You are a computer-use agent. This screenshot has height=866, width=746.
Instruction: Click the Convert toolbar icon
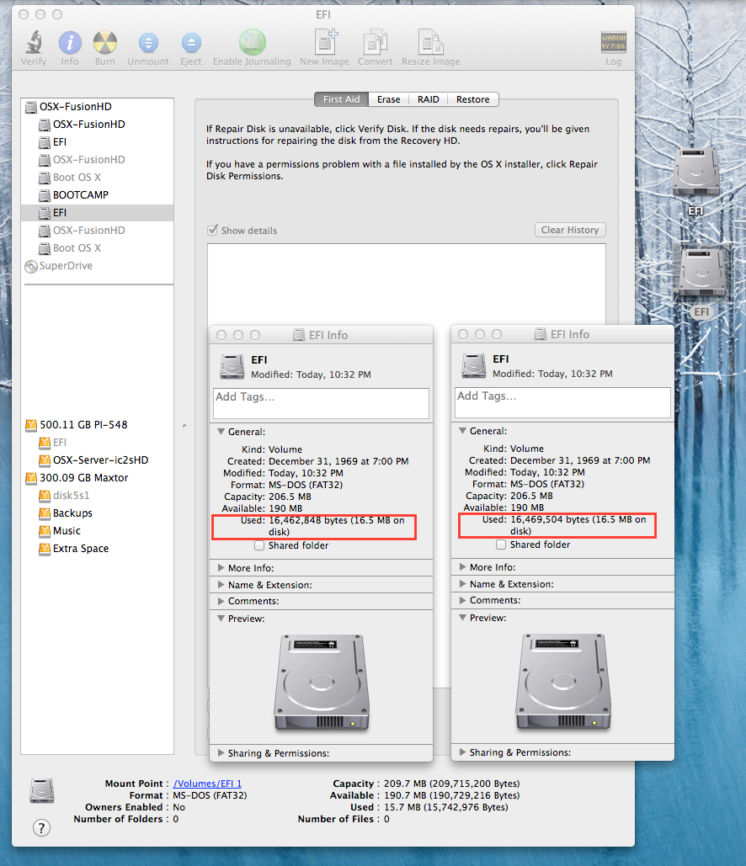(x=376, y=42)
